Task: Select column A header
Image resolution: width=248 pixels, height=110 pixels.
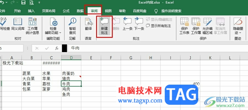Action: (12, 58)
